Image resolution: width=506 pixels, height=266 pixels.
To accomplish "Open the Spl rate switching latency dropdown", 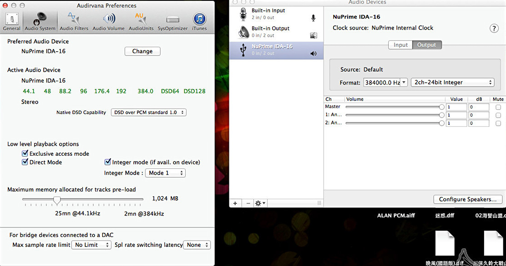I will [197, 245].
